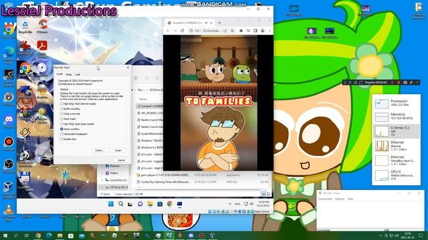Open Chrome on the VM taskbar
The image size is (428, 240).
[169, 204]
